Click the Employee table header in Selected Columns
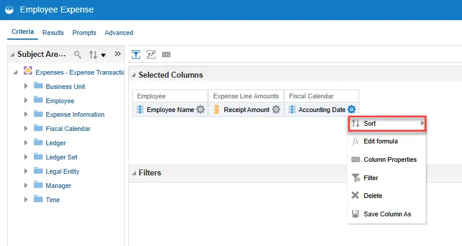 tap(170, 96)
